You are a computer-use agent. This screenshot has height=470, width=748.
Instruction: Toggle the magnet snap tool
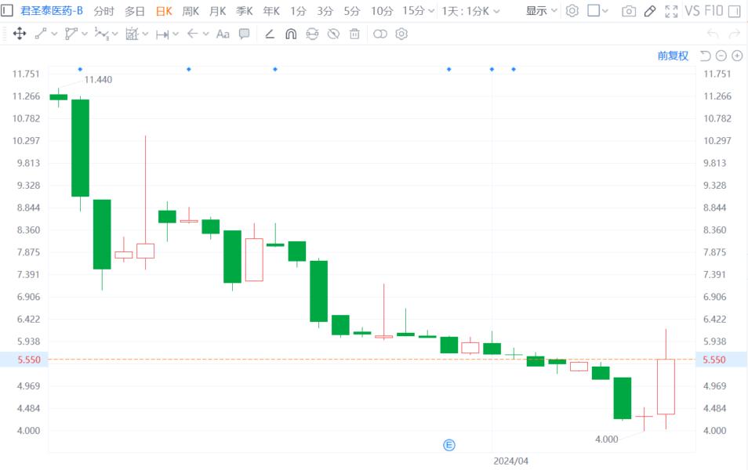(291, 34)
